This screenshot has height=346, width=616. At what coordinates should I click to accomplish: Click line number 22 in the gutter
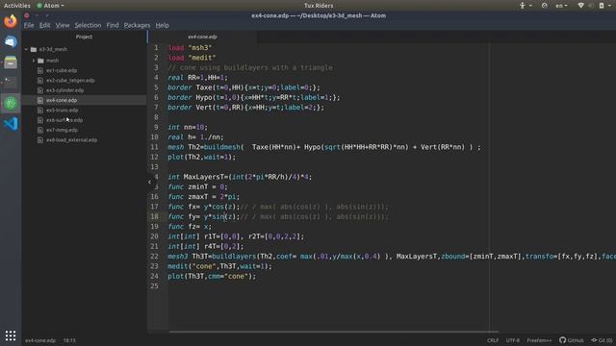(154, 257)
